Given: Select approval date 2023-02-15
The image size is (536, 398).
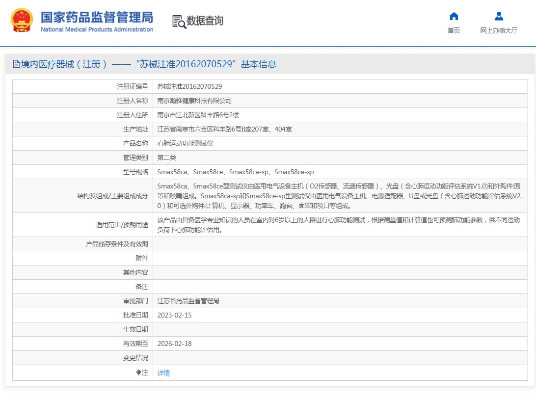Looking at the screenshot, I should point(174,315).
